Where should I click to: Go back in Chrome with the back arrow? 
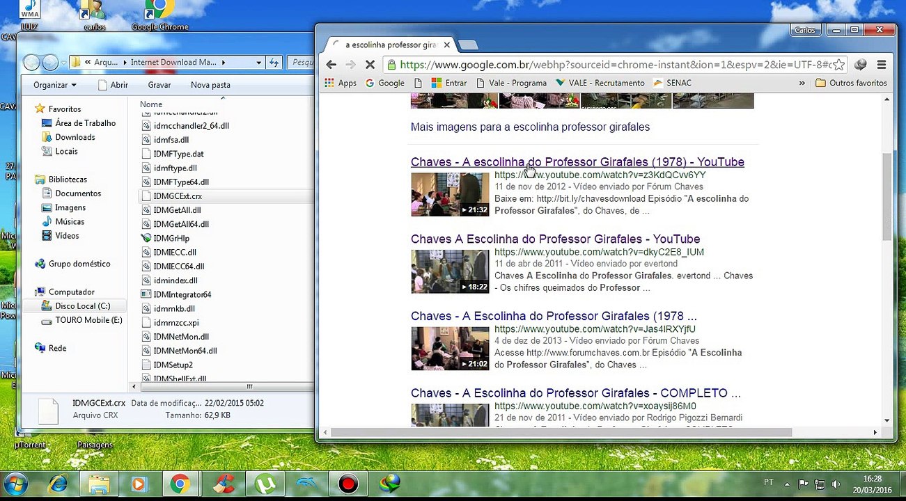[331, 65]
